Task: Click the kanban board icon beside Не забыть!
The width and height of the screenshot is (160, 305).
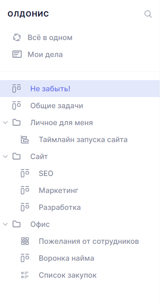Action: (16, 89)
